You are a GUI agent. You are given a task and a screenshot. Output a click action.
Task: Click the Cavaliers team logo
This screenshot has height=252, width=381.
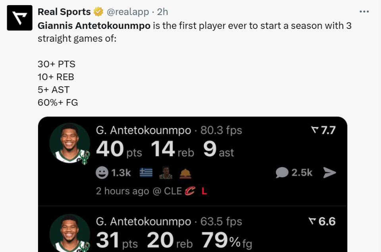190,191
